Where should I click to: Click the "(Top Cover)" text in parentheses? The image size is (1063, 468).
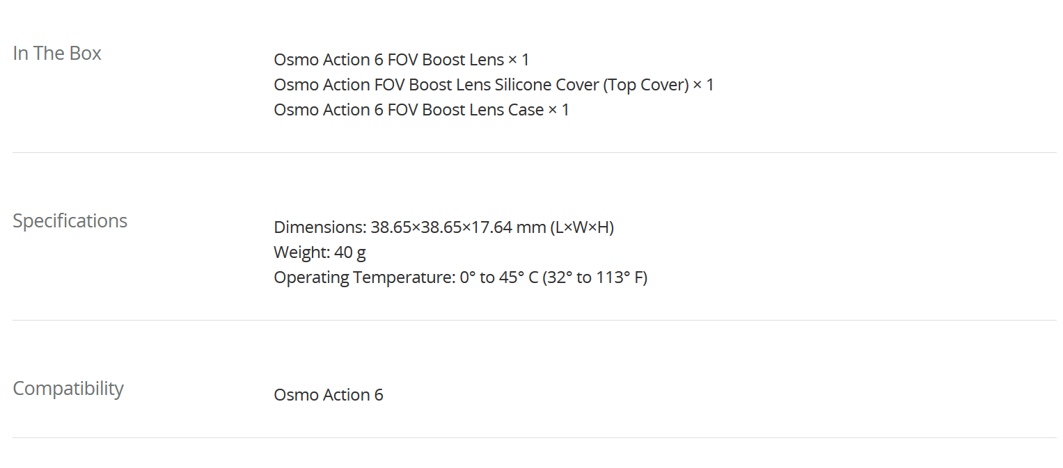[x=645, y=85]
